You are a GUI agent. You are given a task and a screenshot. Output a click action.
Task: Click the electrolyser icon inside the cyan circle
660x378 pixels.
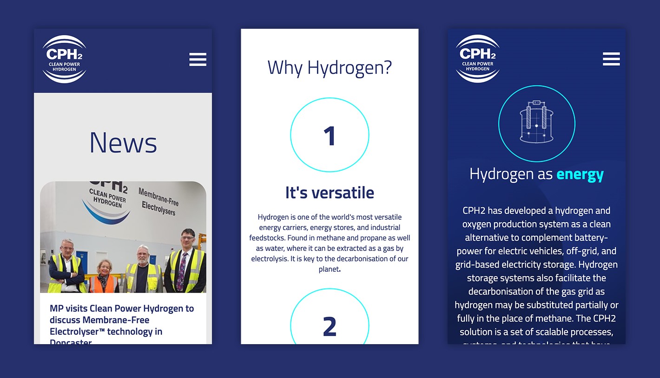[x=536, y=123]
